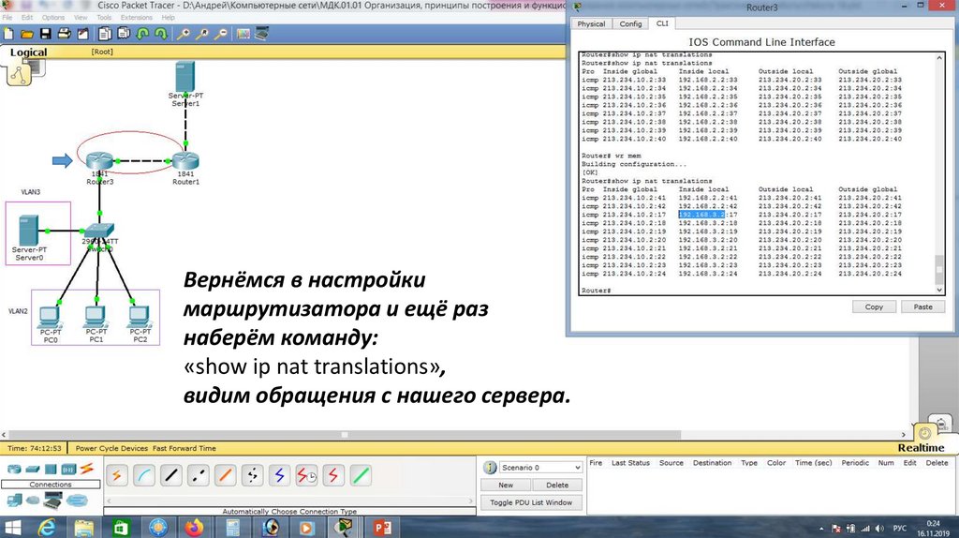Click Fast Forward Time

pos(184,448)
